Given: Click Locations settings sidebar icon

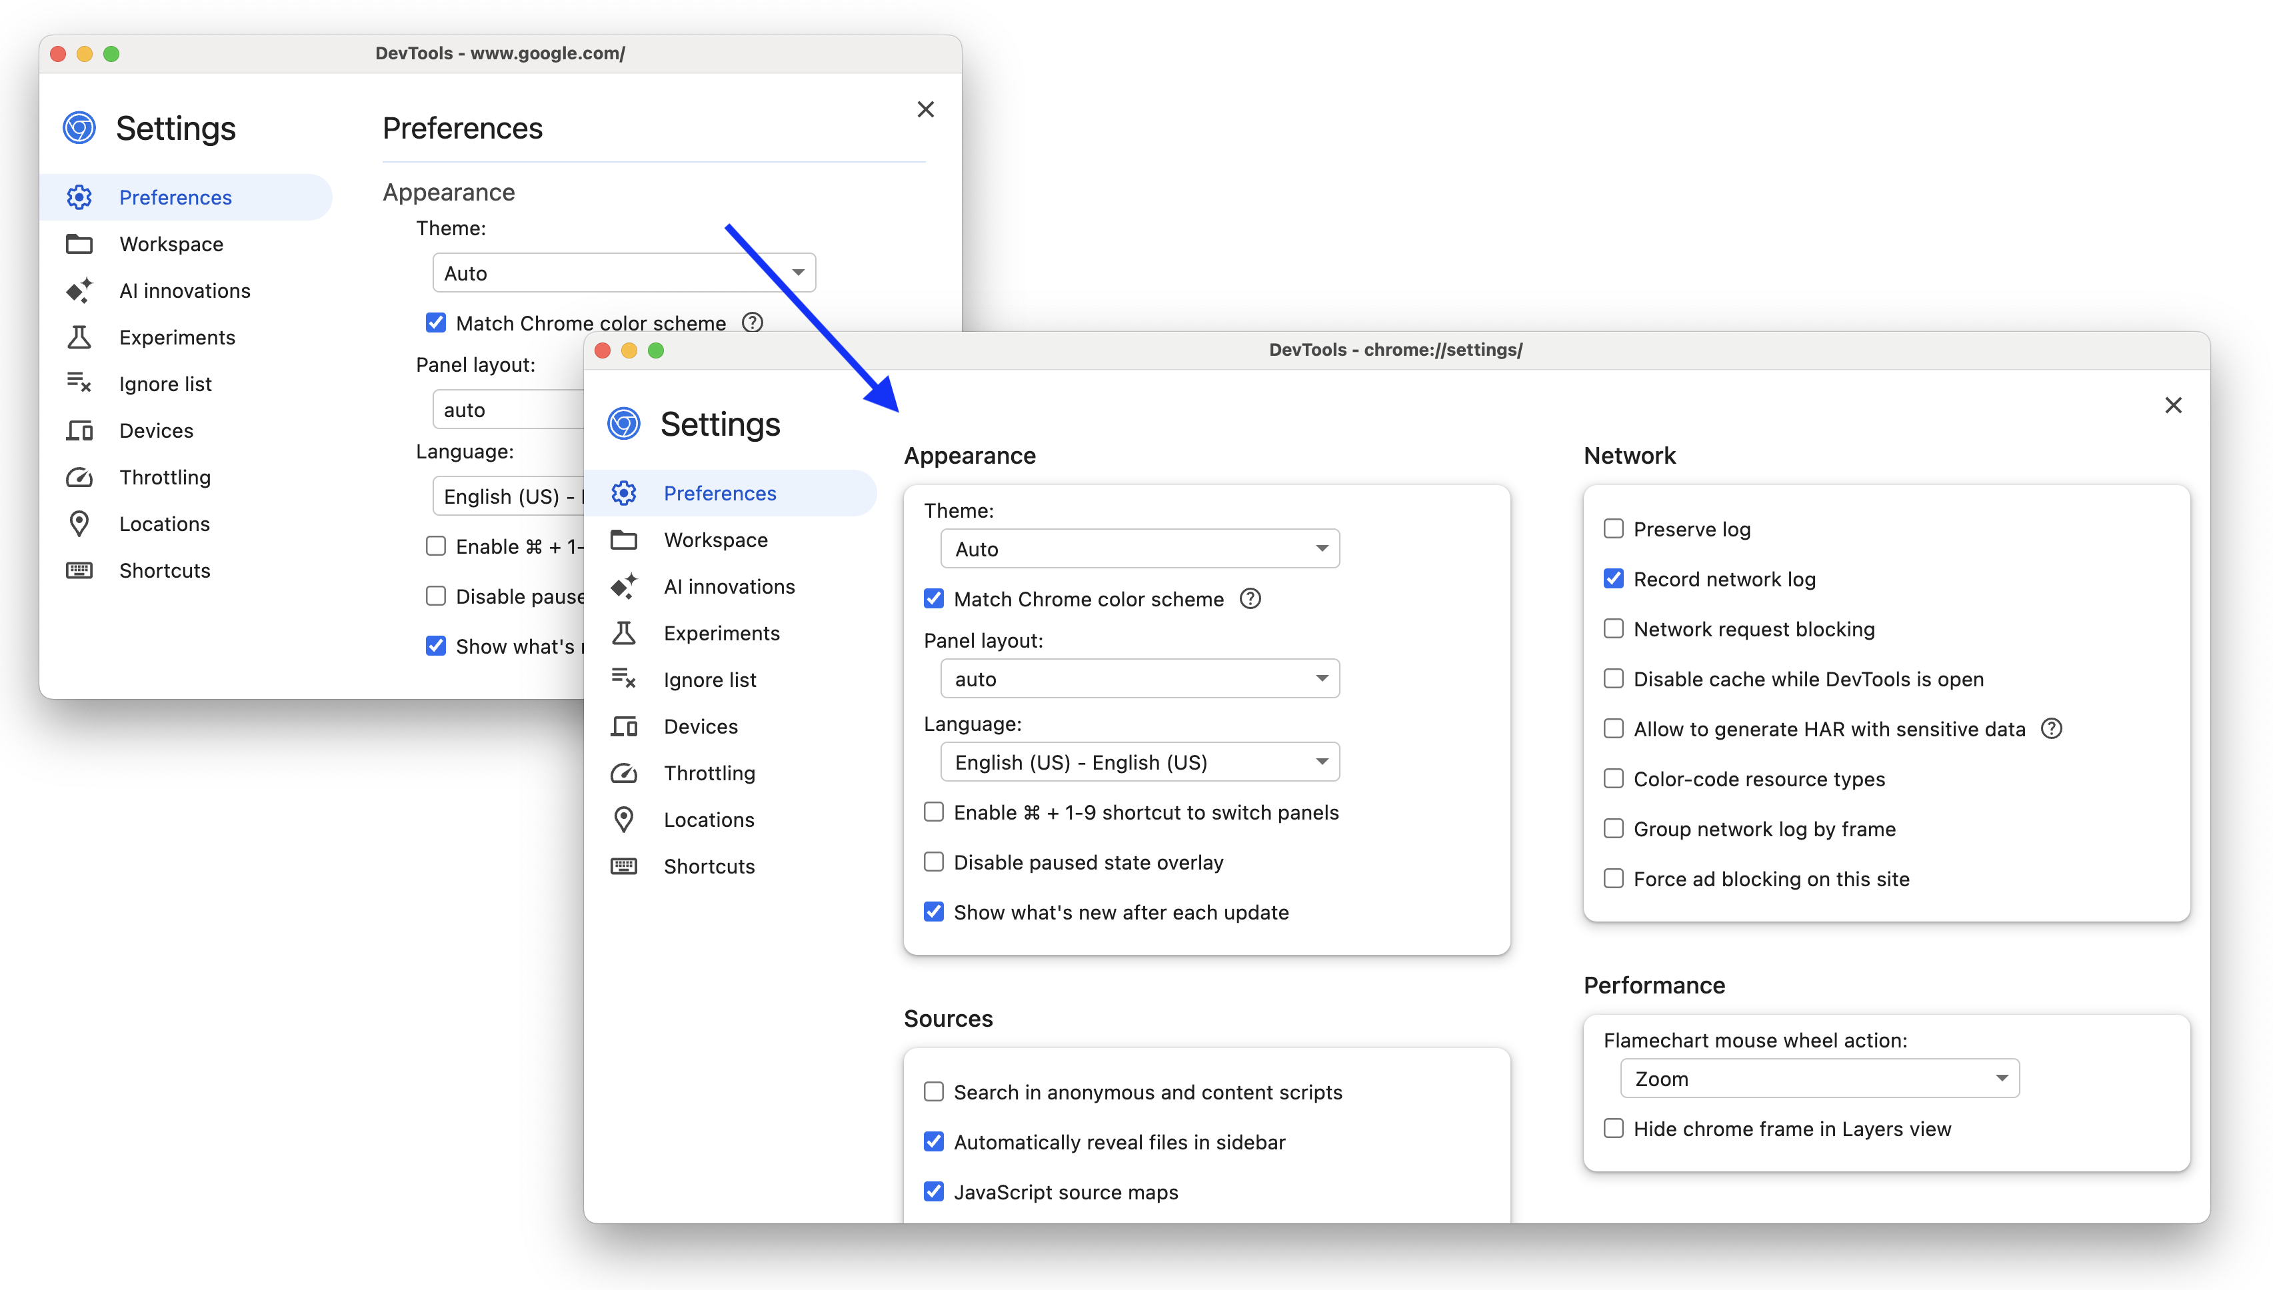Looking at the screenshot, I should (625, 819).
